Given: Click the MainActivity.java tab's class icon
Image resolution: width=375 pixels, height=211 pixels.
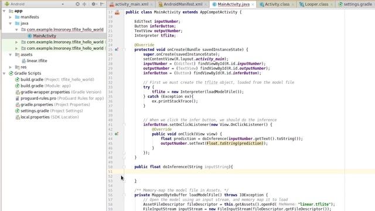Looking at the screenshot, I should 214,4.
